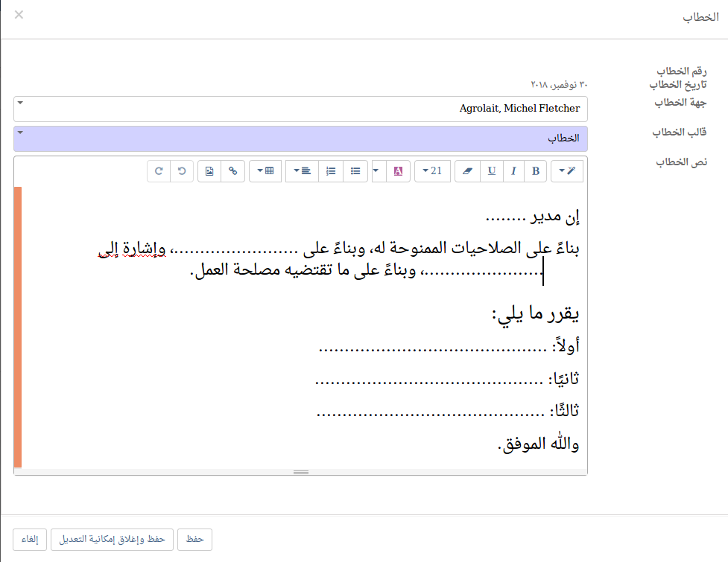Open the magic wand style menu

pos(567,171)
